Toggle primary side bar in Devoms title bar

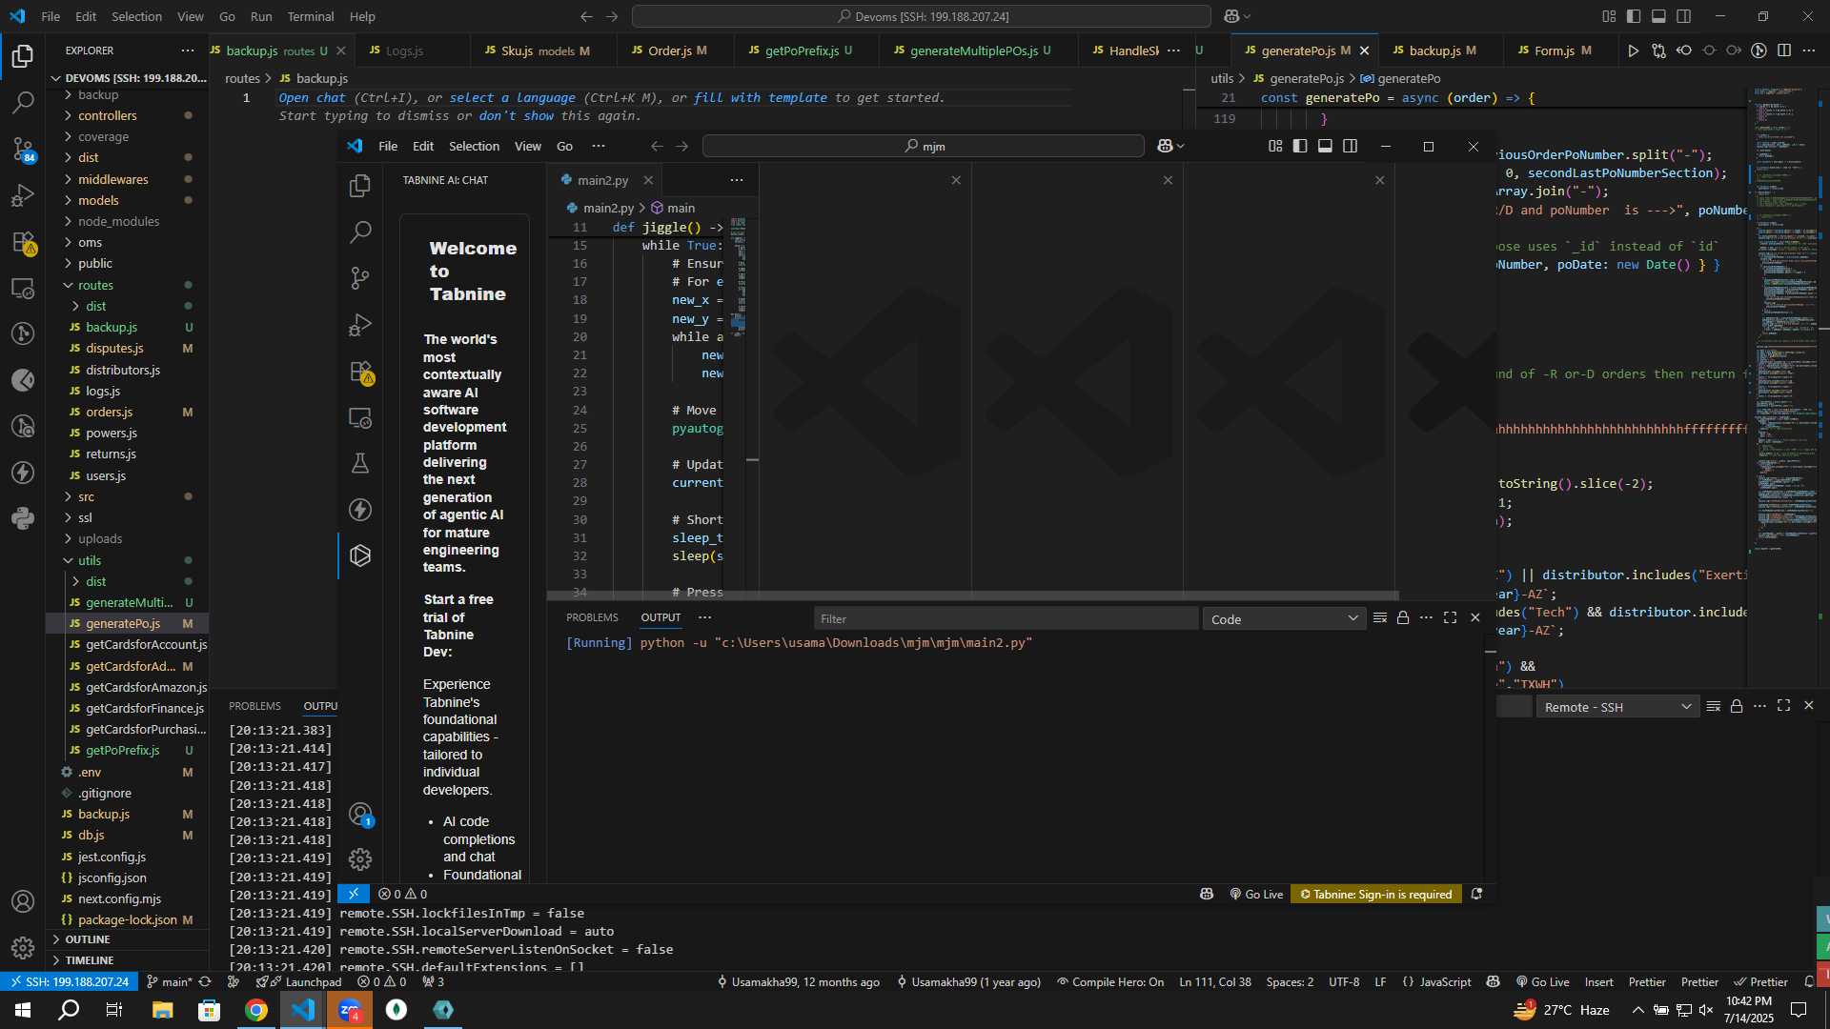[1634, 16]
